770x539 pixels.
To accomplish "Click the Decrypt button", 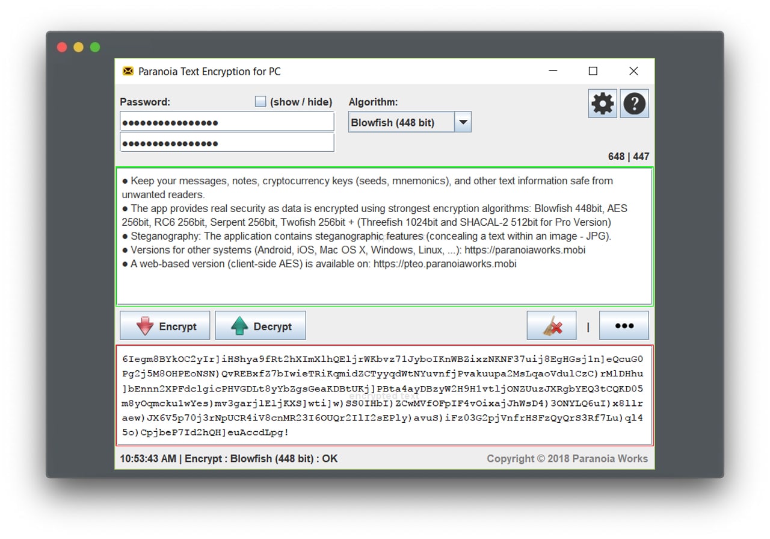I will coord(260,326).
